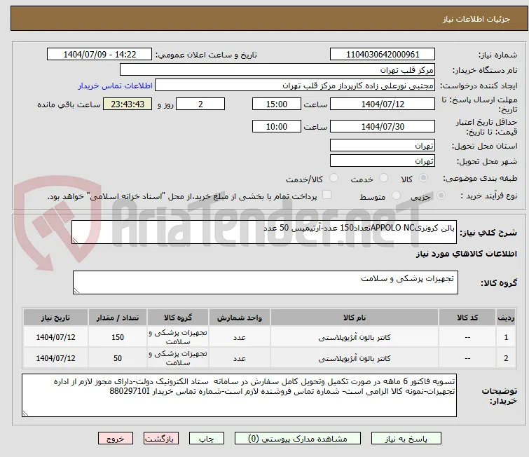This screenshot has height=457, width=529.
Task: Click the کد کالا column header
Action: point(467,318)
